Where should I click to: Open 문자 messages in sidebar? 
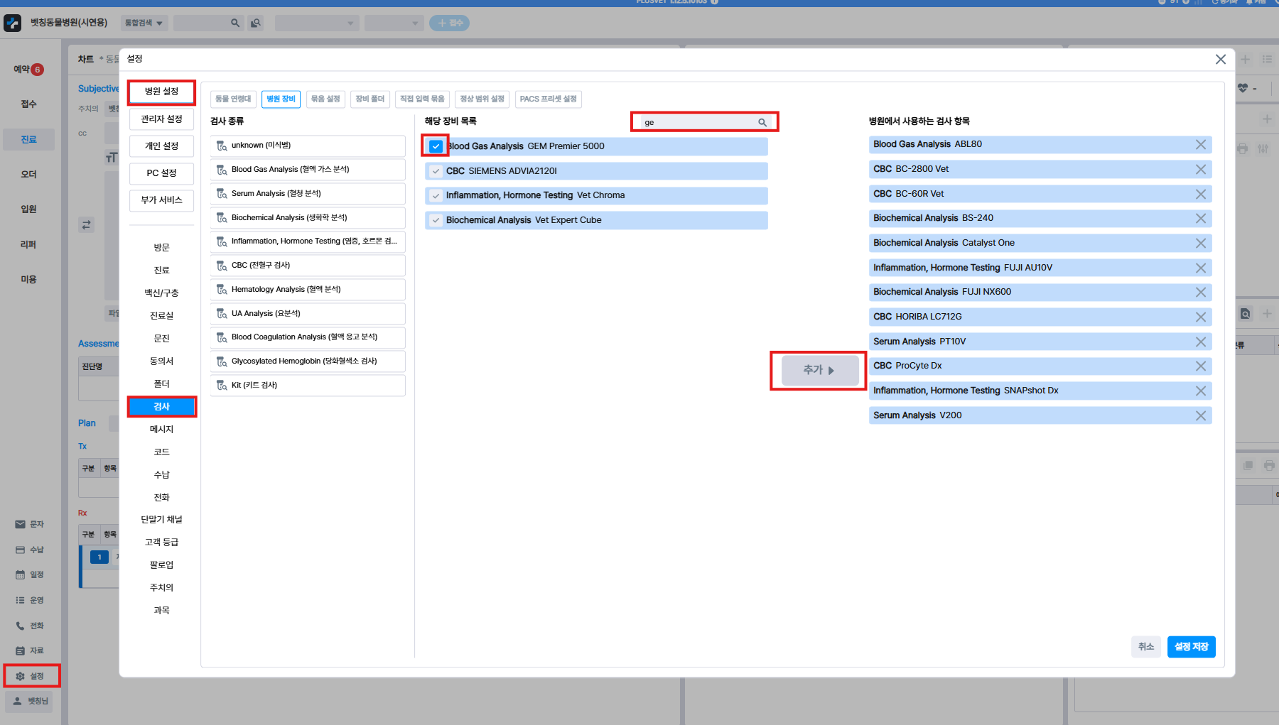(30, 524)
